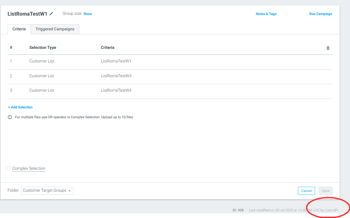Click the # column header
350x218 pixels.
(x=11, y=47)
